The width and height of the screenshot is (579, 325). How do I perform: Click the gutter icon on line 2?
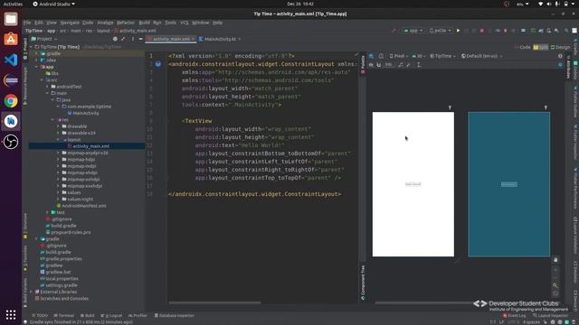(158, 64)
